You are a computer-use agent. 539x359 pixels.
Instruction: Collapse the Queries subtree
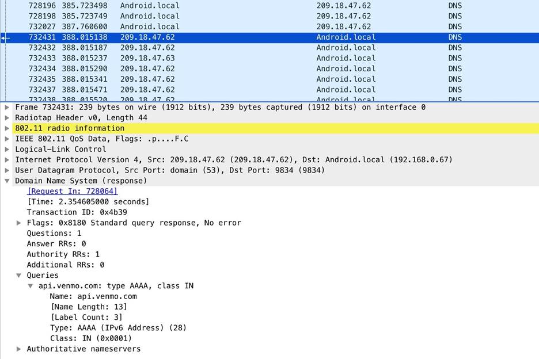(19, 276)
